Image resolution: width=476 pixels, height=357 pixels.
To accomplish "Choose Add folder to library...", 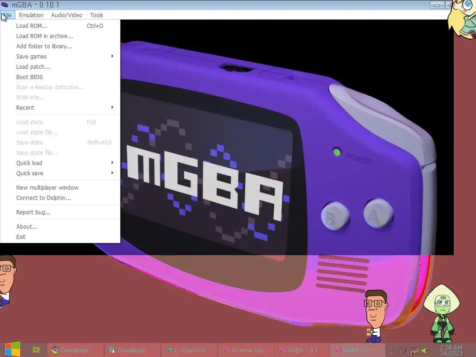I will click(60, 46).
